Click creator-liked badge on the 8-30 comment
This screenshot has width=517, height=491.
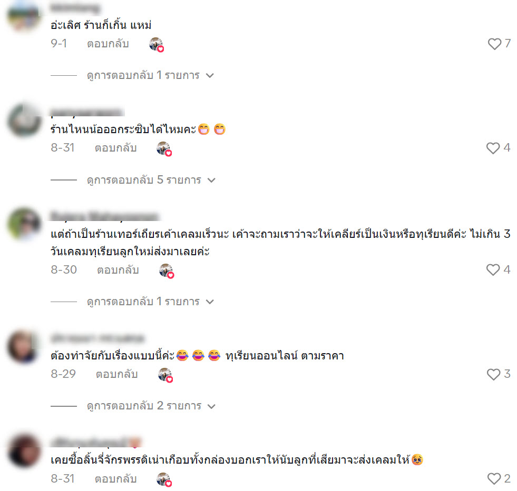click(167, 270)
